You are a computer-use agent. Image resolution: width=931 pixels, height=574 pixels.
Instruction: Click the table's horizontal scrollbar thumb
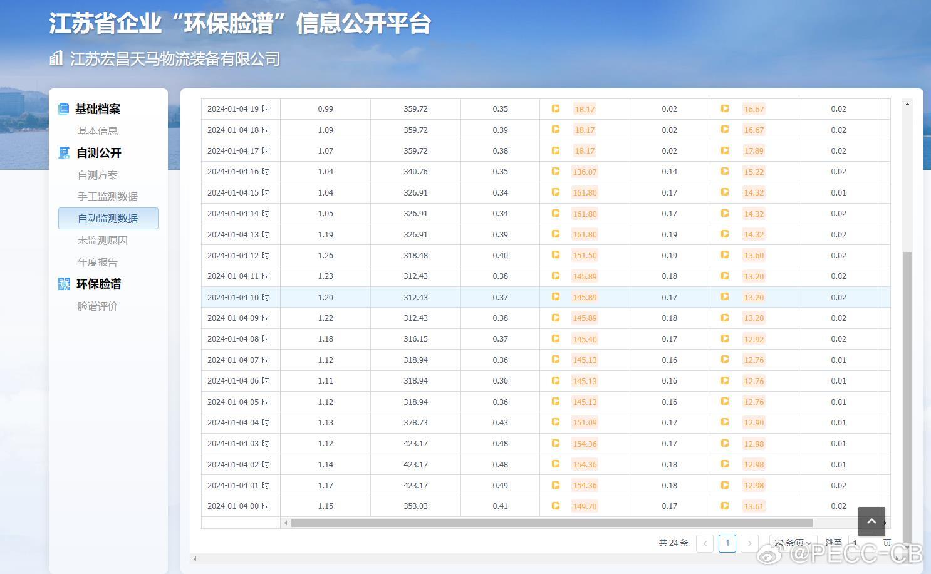(552, 523)
